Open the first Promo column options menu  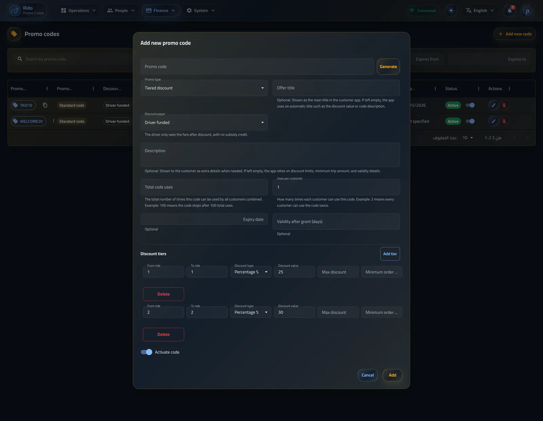click(x=47, y=89)
